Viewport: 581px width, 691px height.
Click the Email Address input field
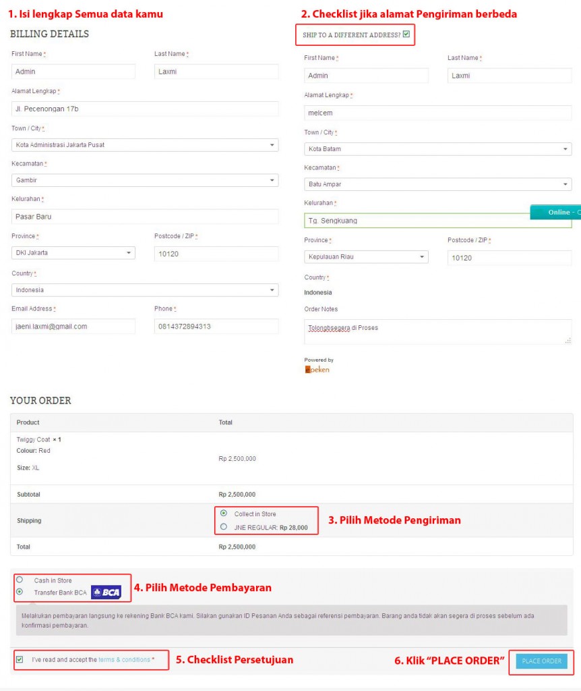point(73,325)
